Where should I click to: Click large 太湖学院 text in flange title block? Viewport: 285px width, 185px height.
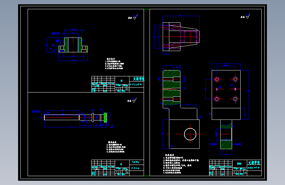point(138,79)
